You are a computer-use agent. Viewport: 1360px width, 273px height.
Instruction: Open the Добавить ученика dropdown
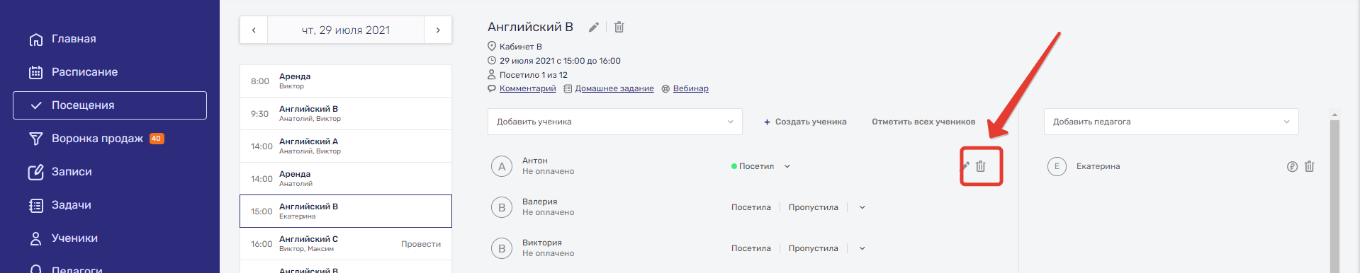tap(615, 122)
